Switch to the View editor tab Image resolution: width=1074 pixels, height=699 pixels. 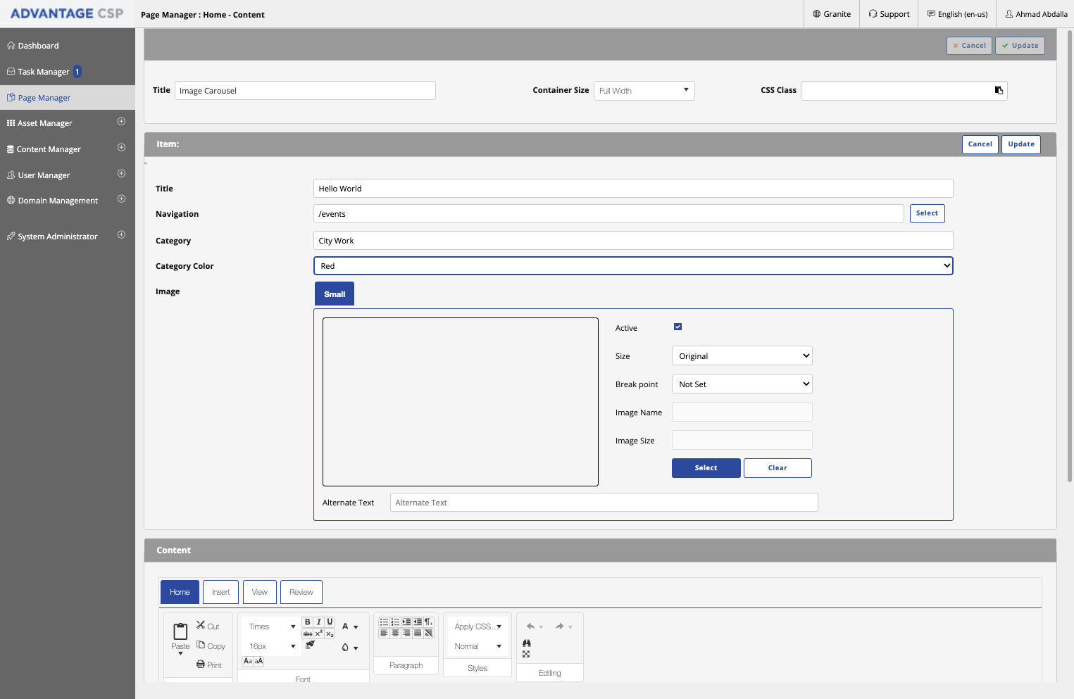[260, 592]
